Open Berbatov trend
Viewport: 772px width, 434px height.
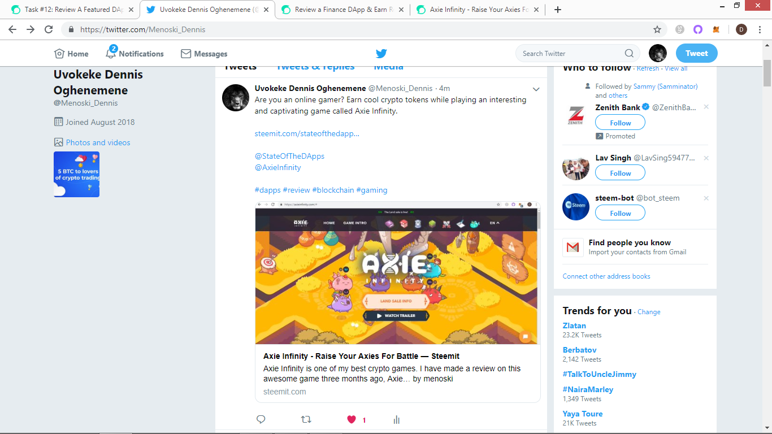[579, 350]
